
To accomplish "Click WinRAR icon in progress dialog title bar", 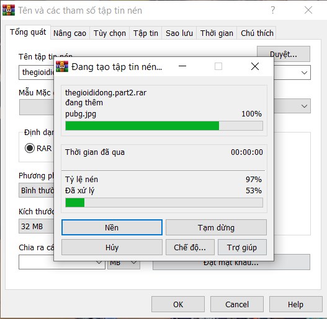I will (x=62, y=66).
